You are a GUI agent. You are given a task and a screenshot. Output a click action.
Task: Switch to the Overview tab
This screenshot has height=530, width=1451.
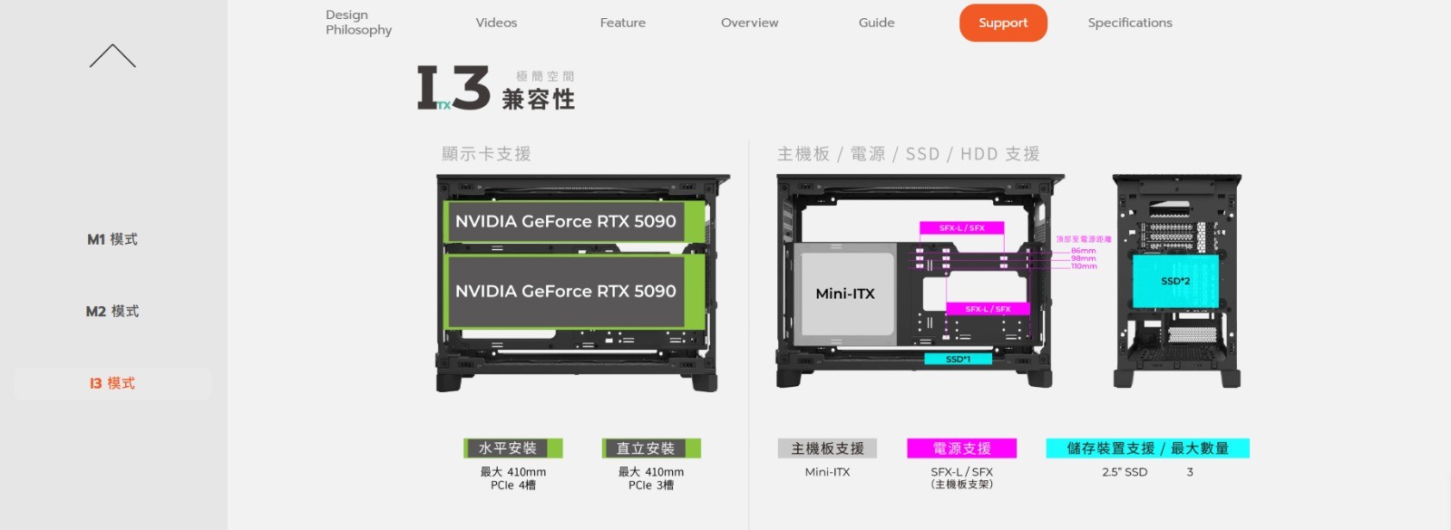(750, 23)
